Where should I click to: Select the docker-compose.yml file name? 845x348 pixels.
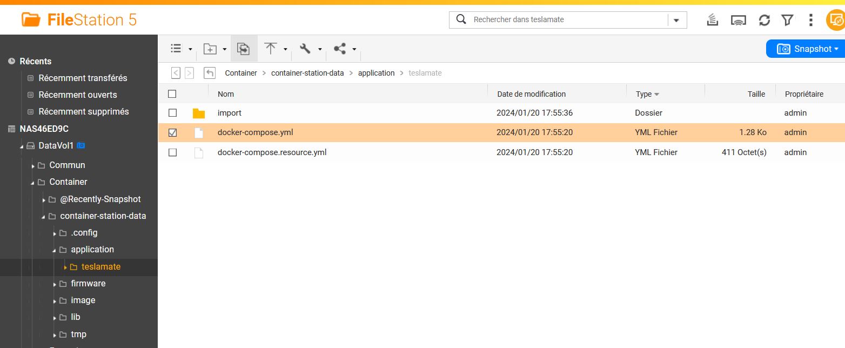click(256, 132)
